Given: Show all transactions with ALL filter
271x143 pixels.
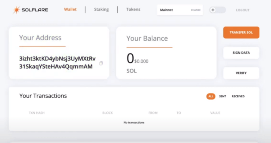Looking at the screenshot, I should point(211,96).
